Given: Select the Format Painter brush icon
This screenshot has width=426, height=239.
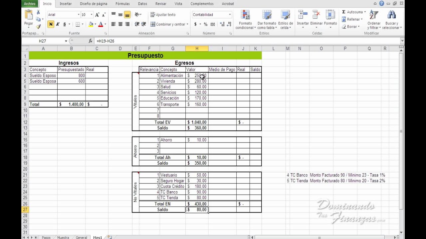Looking at the screenshot, I should [x=38, y=27].
